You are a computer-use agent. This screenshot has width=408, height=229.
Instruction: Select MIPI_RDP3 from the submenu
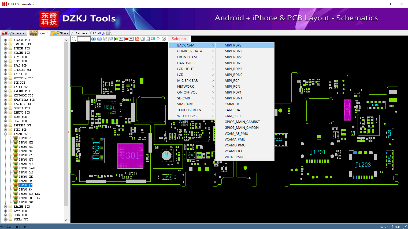click(x=245, y=45)
